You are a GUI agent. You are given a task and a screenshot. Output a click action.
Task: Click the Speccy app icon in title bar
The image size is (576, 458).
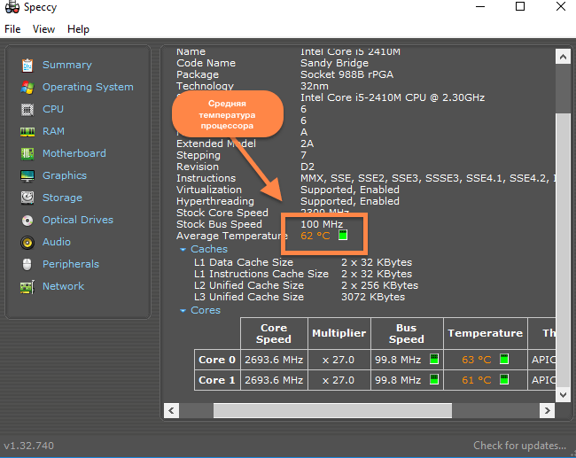click(x=12, y=7)
